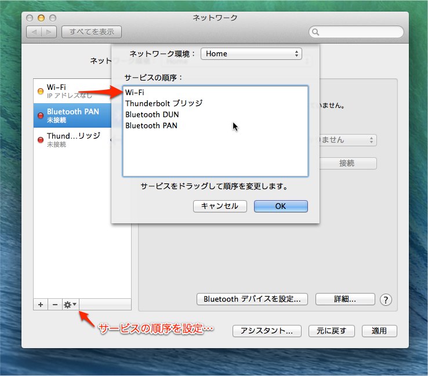Click the add service plus button
This screenshot has width=428, height=376.
41,305
